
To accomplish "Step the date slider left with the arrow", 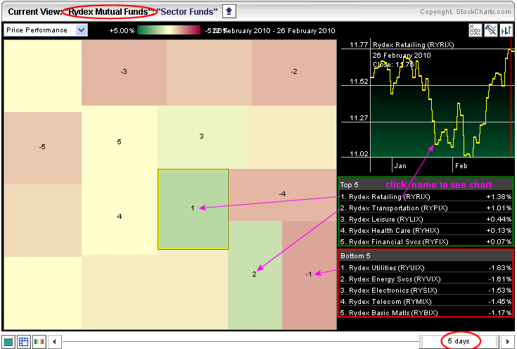I will (54, 342).
